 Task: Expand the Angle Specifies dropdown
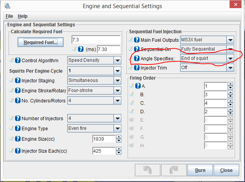231,58
